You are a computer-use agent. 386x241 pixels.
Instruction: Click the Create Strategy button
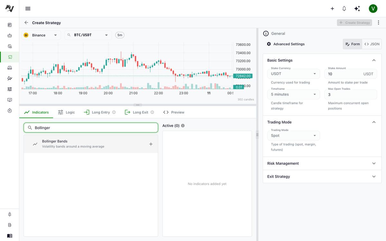(x=354, y=23)
